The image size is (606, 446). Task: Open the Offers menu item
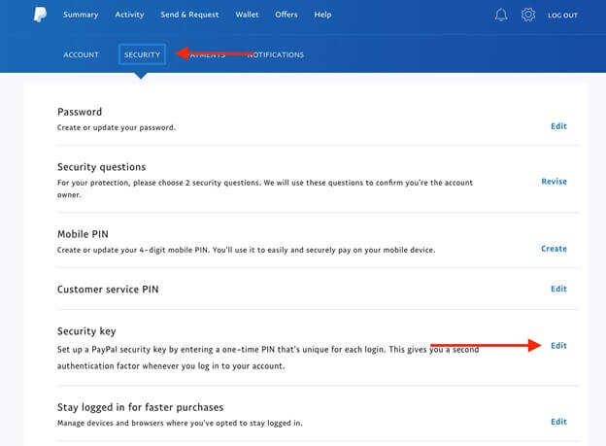[286, 15]
